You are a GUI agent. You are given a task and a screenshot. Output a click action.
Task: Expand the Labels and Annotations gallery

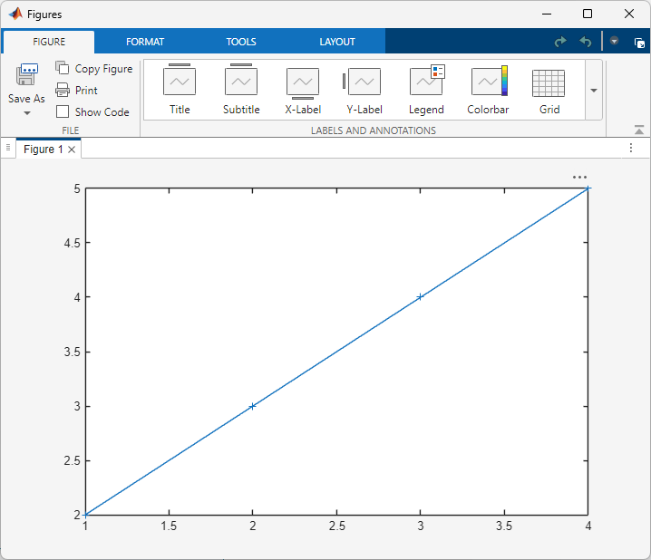594,90
